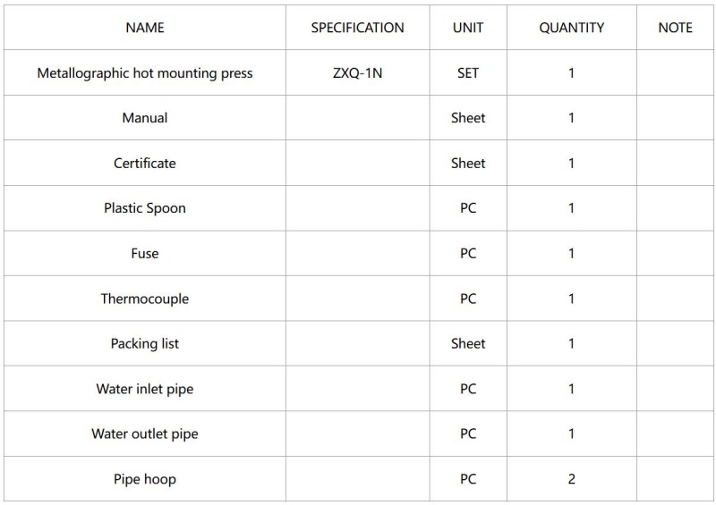The height and width of the screenshot is (505, 716).
Task: Click the Fuse name cell
Action: click(x=145, y=254)
